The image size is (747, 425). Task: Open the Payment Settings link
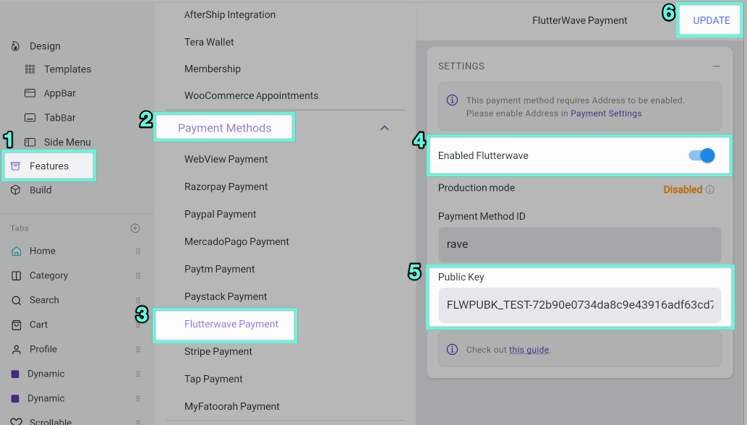(606, 113)
